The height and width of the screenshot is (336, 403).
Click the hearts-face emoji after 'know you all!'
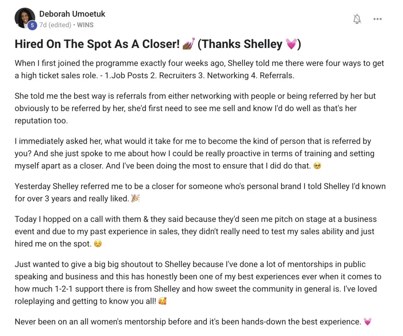coord(162,301)
